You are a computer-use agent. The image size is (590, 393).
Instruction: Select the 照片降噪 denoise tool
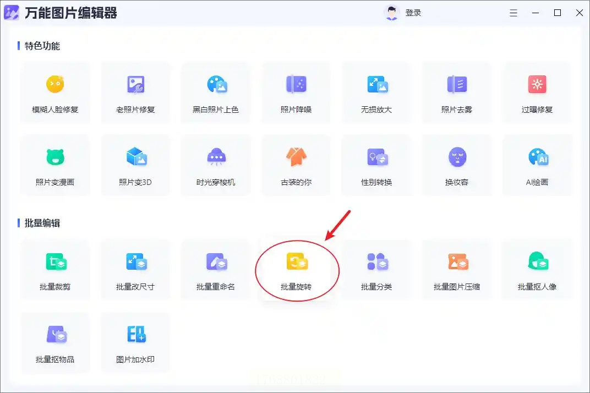click(296, 92)
